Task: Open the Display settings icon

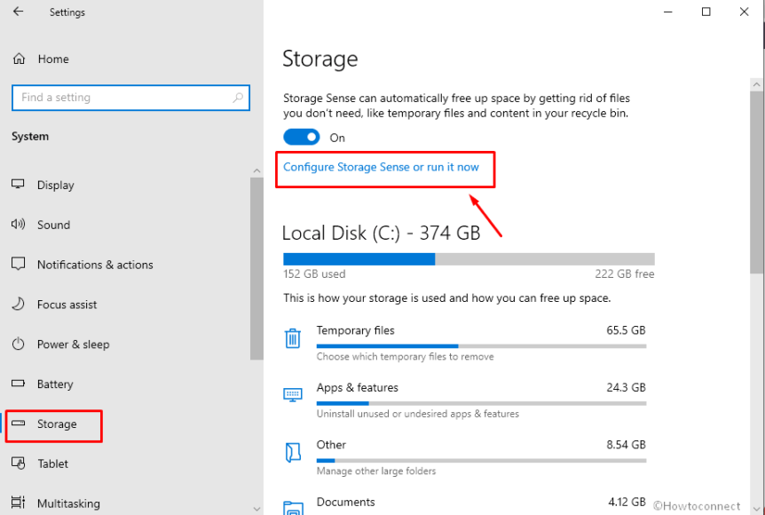Action: 18,185
